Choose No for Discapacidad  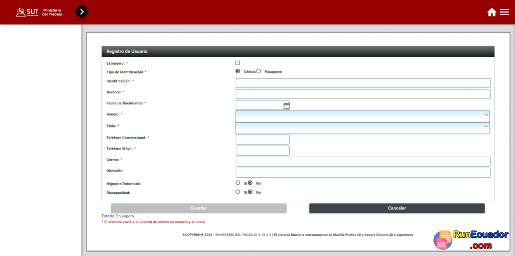tap(250, 192)
